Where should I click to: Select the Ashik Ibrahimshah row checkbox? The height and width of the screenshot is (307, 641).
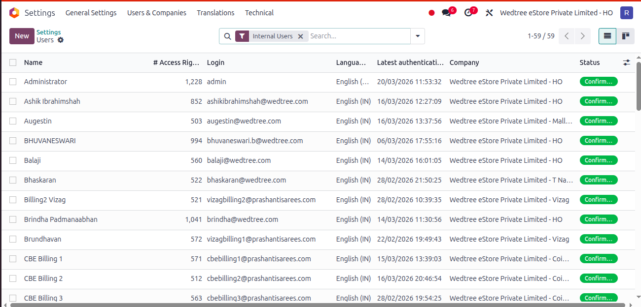(13, 101)
